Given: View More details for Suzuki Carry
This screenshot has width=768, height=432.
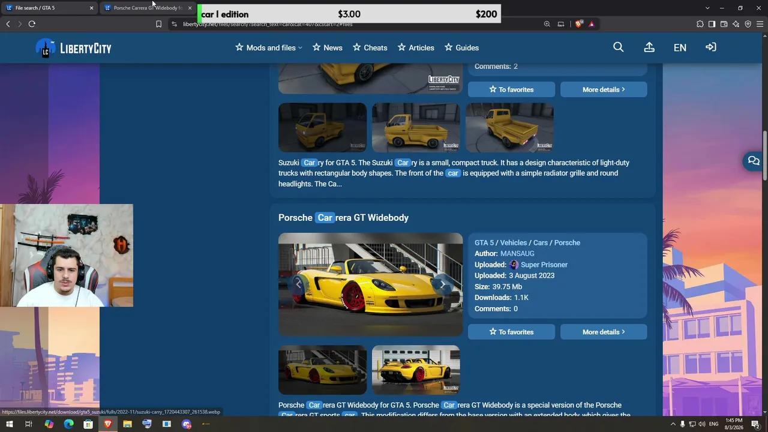Looking at the screenshot, I should 604,89.
